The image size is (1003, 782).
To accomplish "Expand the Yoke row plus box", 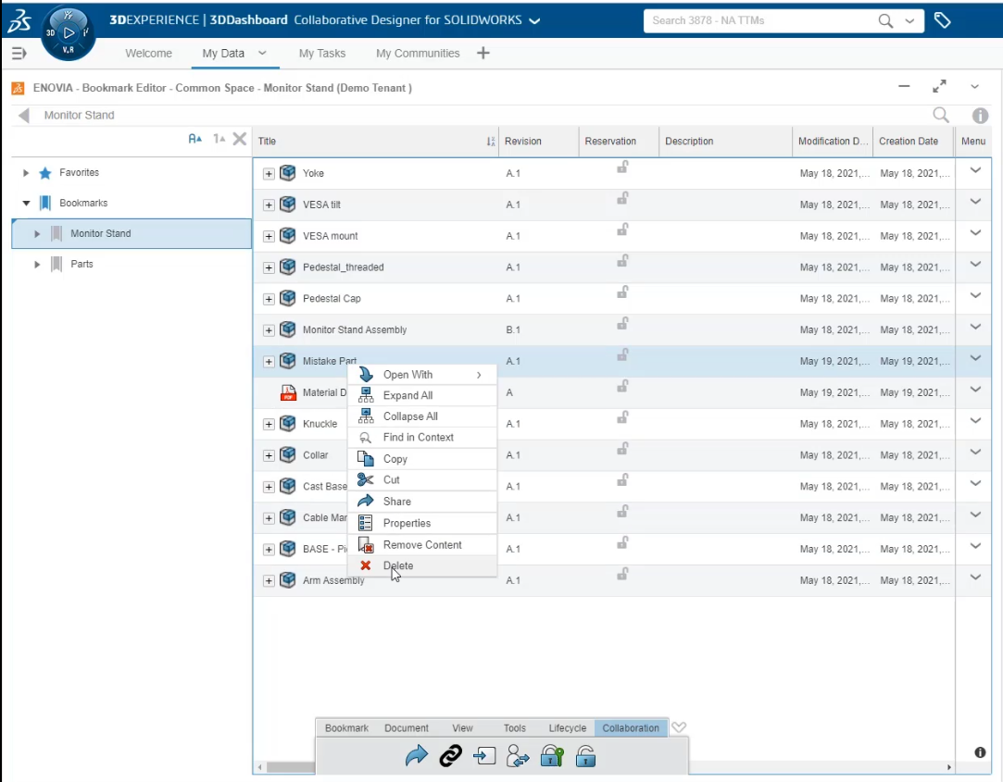I will (269, 173).
